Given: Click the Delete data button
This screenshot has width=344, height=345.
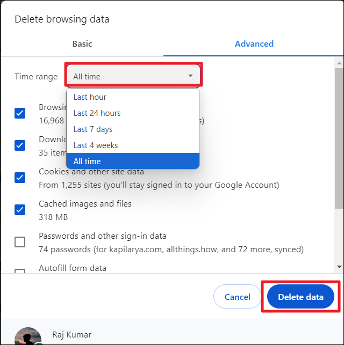Looking at the screenshot, I should point(300,297).
